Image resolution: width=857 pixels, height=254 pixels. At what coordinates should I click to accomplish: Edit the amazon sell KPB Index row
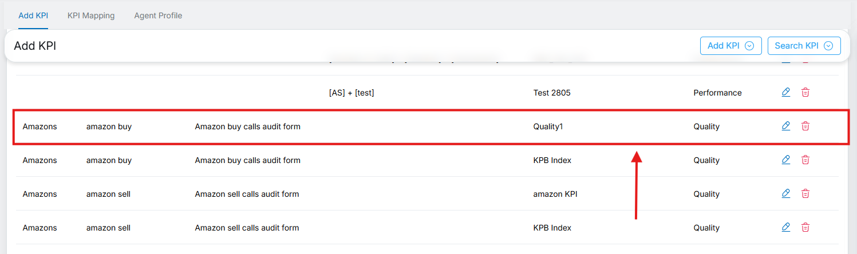[x=785, y=227]
